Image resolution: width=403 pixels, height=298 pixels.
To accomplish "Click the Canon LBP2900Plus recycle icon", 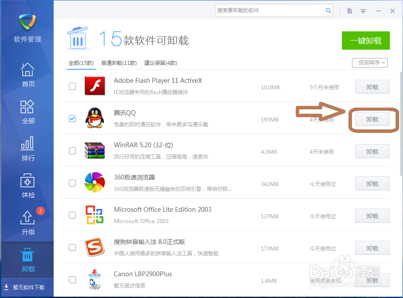I will [95, 279].
